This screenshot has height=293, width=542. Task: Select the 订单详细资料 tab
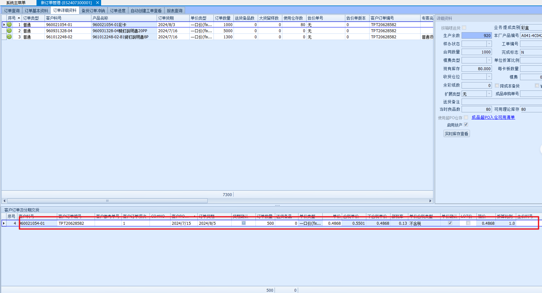tap(65, 10)
